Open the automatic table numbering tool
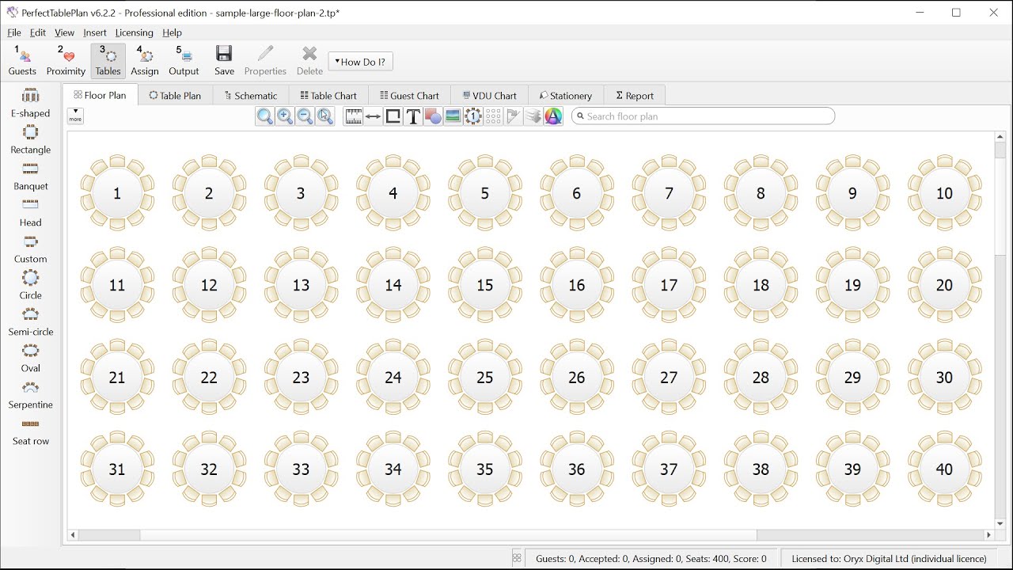1013x570 pixels. point(472,116)
